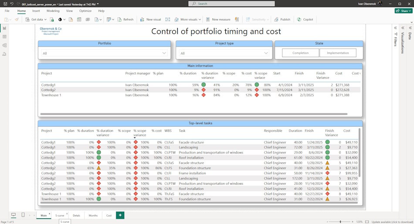Click Update available download link

pyautogui.click(x=392, y=222)
